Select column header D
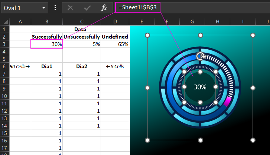The width and height of the screenshot is (270, 155). pyautogui.click(x=115, y=22)
